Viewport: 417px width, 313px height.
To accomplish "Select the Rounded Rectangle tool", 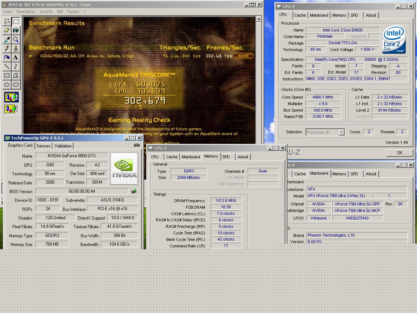I will coord(16,85).
